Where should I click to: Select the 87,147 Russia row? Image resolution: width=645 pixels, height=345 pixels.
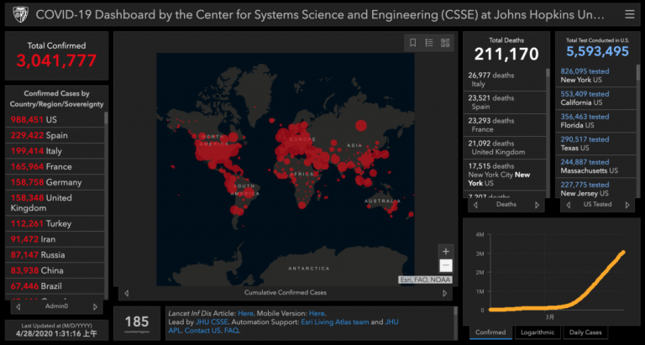coord(55,255)
